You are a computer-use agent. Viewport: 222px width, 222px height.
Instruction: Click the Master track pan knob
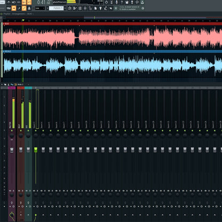(x=12, y=136)
